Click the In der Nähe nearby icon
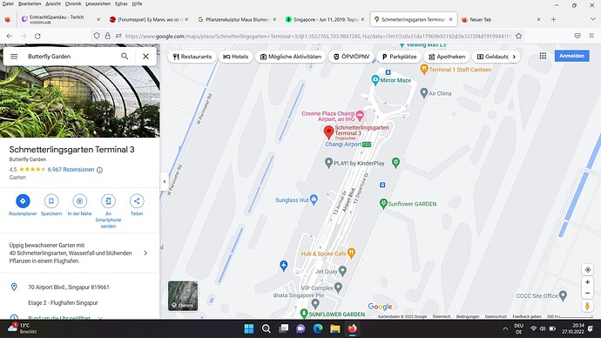 tap(80, 201)
